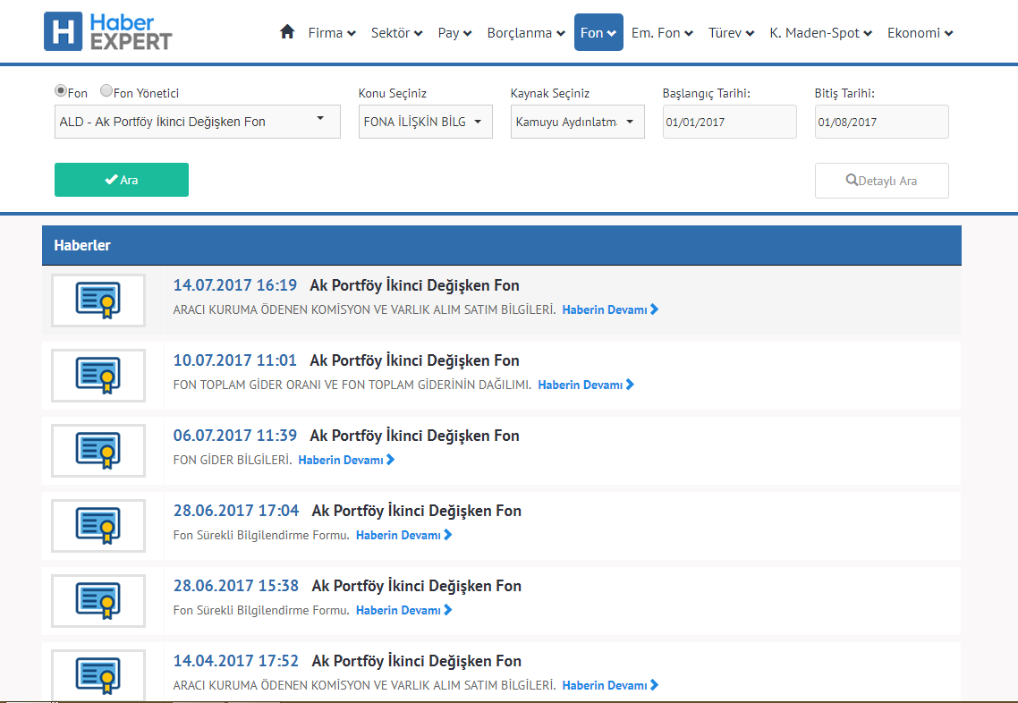
Task: Open the Konu Seçiniz dropdown
Action: [x=425, y=122]
